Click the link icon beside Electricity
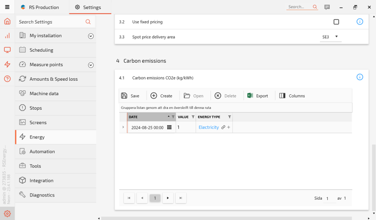The height and width of the screenshot is (220, 376). pos(223,127)
